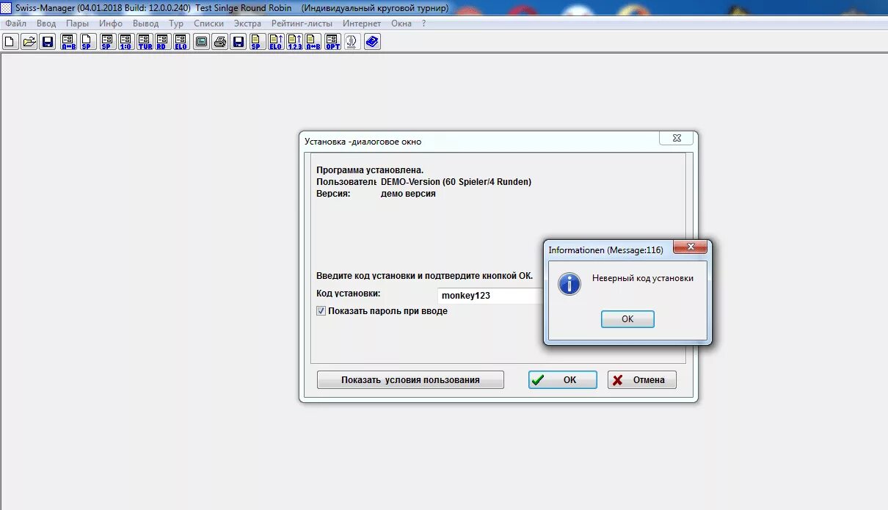Viewport: 888px width, 510px height.
Task: Open the Интернет menu
Action: click(x=362, y=23)
